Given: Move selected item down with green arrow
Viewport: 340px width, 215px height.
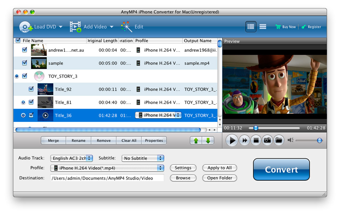Looking at the screenshot, I should point(208,141).
